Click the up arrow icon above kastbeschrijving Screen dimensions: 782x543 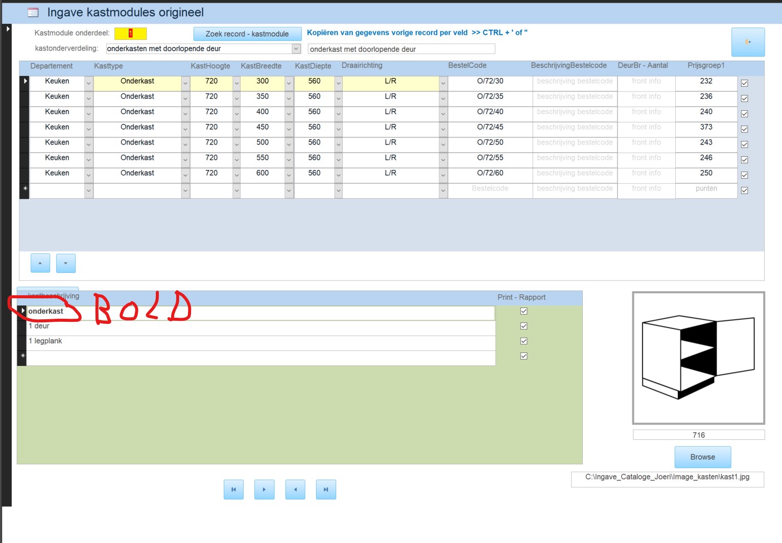[x=40, y=263]
